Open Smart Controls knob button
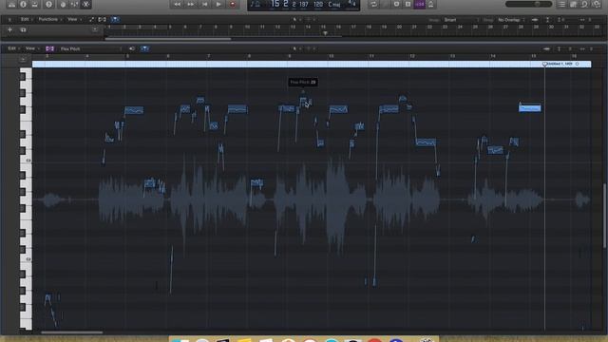608x342 pixels. click(x=63, y=4)
